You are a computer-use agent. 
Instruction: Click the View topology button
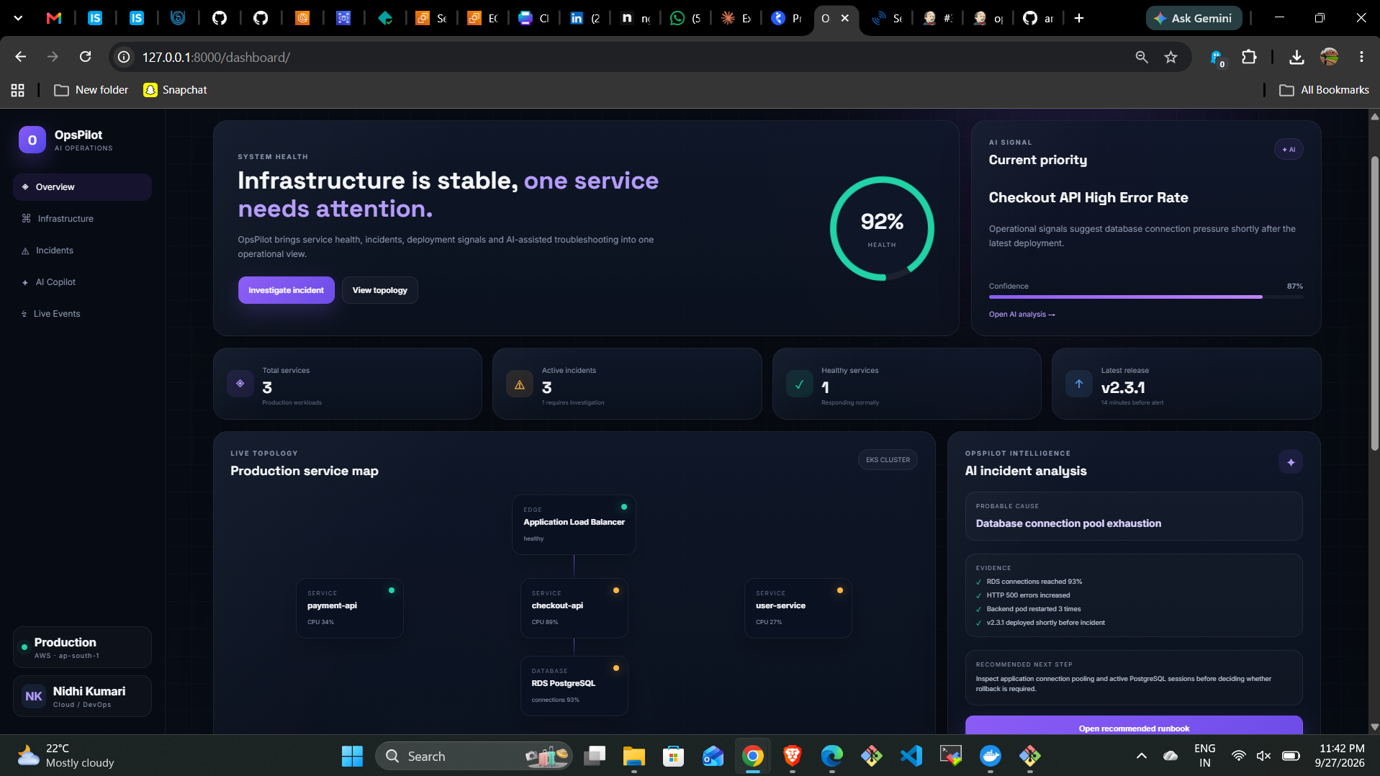tap(379, 290)
